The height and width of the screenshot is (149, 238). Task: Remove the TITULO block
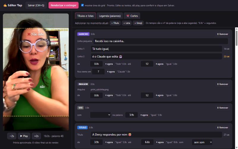tap(223, 128)
